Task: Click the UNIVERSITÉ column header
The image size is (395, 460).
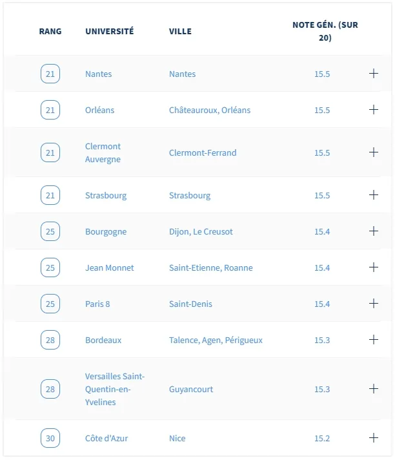Action: pos(110,31)
